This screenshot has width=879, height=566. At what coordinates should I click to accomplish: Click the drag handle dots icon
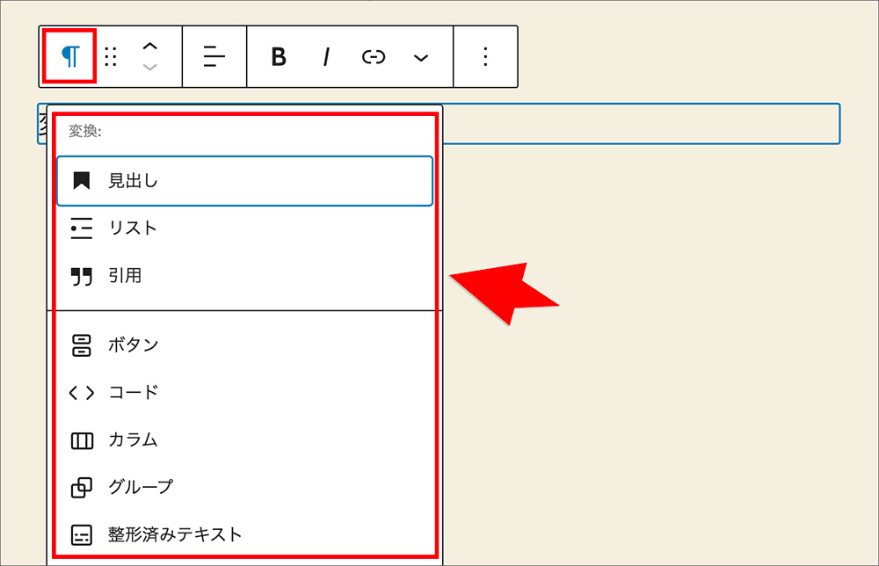click(x=111, y=57)
